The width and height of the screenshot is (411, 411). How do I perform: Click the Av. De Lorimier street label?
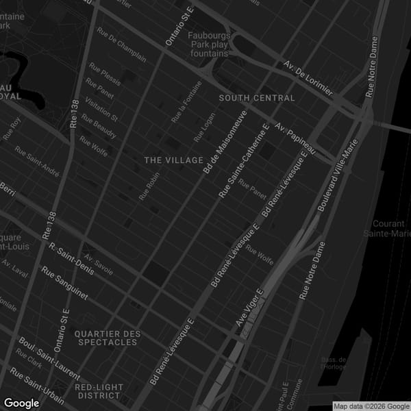click(308, 79)
